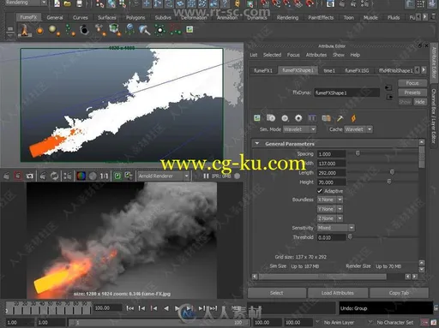Click the select input connection arrow icon
The height and width of the screenshot is (328, 439).
click(388, 87)
